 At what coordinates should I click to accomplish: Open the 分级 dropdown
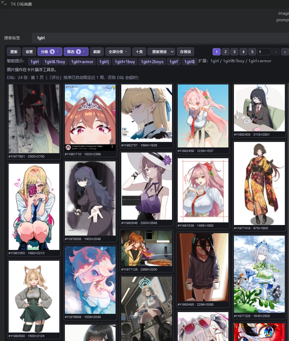(x=50, y=52)
